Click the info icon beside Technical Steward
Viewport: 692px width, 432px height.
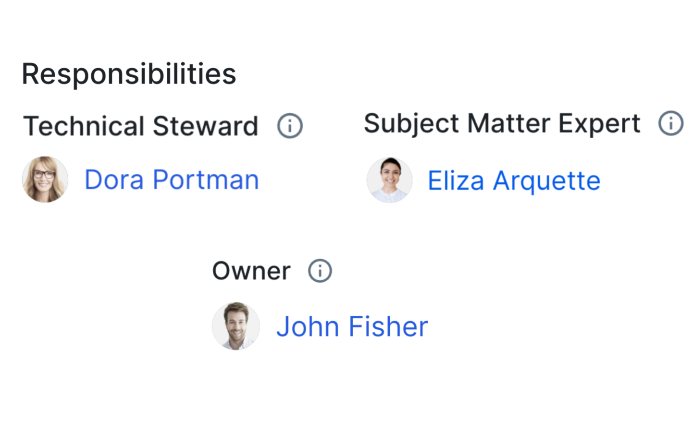click(290, 126)
